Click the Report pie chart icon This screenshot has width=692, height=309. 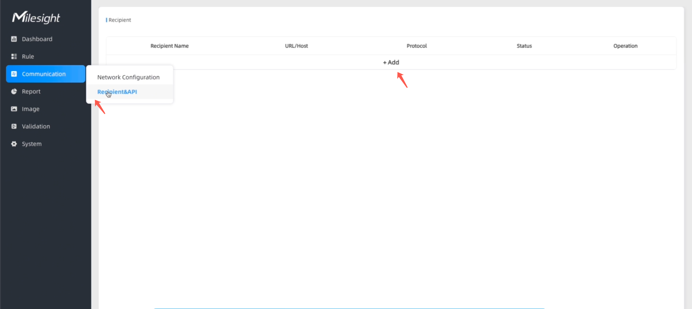[14, 91]
